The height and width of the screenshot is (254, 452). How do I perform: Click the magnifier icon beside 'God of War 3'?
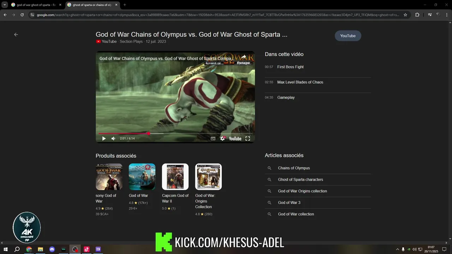point(269,202)
